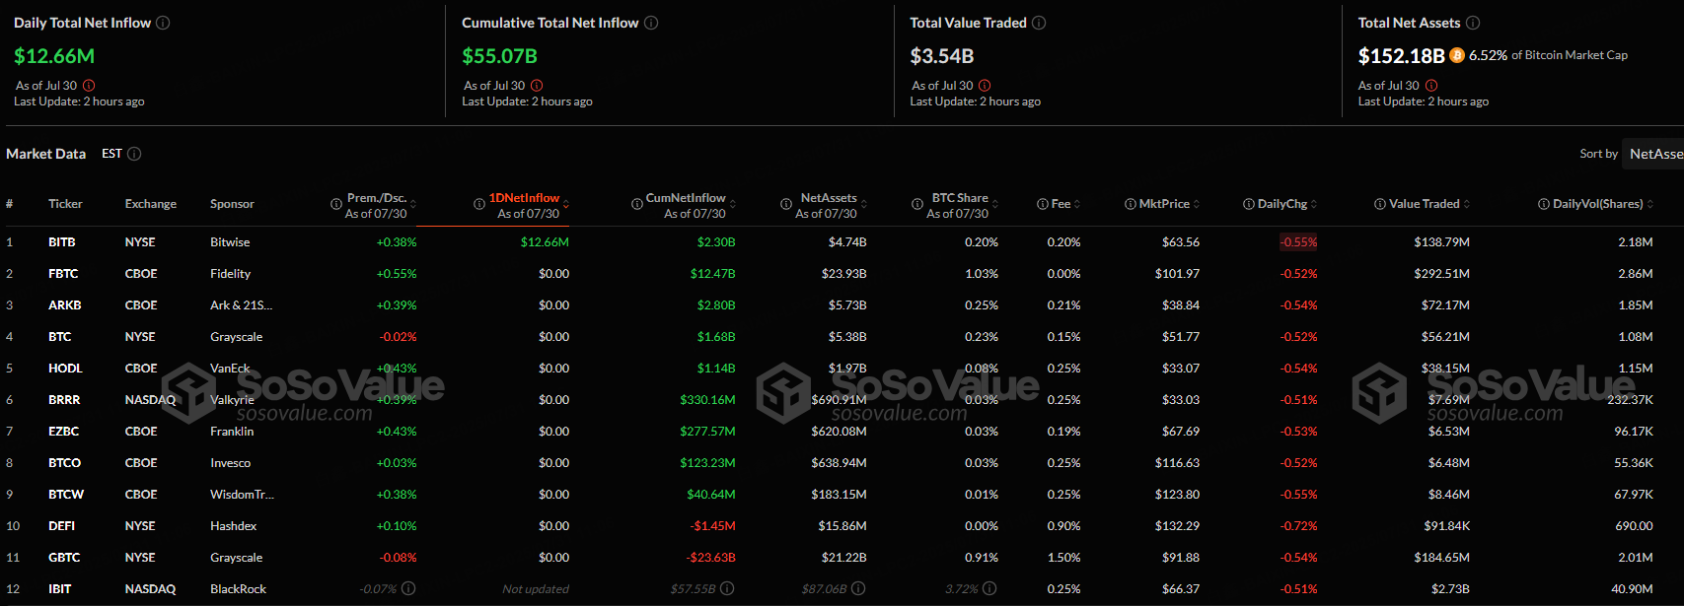
Task: Click the red alert icon under Cumulative Total Net Inflow
Action: [x=537, y=86]
